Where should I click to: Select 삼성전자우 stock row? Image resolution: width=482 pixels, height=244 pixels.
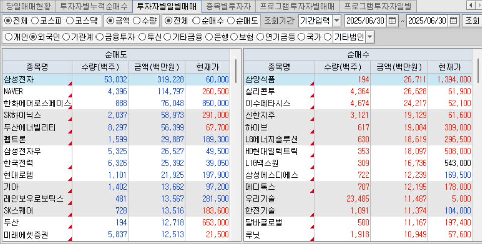pos(116,151)
